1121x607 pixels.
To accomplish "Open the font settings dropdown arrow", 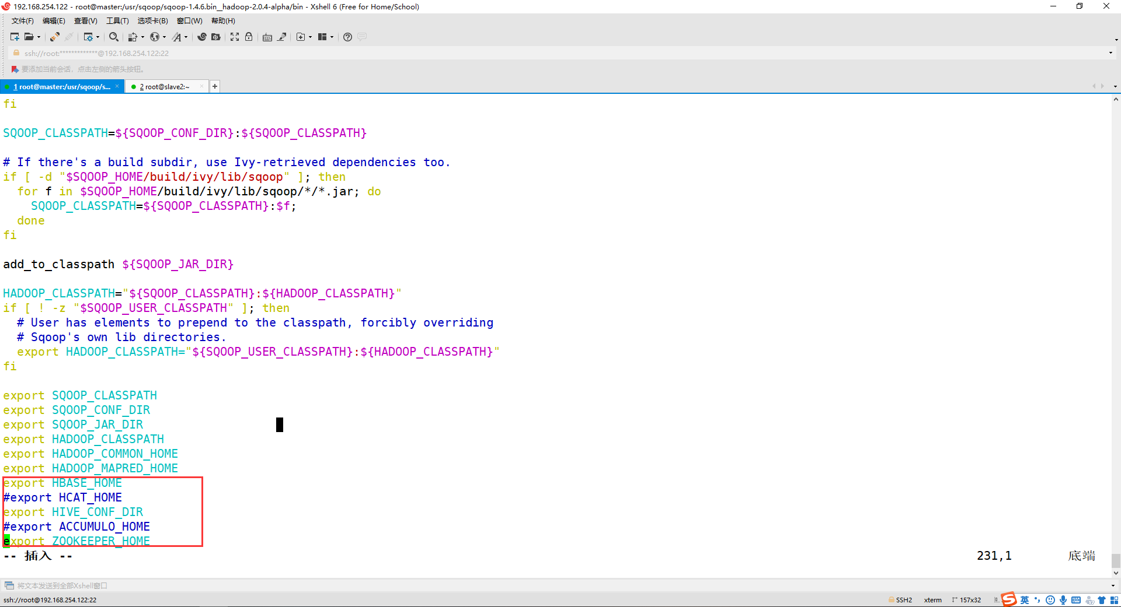I will pyautogui.click(x=186, y=37).
